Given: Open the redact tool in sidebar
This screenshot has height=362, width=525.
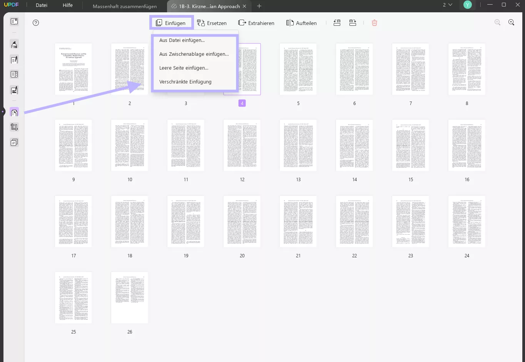Looking at the screenshot, I should (x=14, y=90).
